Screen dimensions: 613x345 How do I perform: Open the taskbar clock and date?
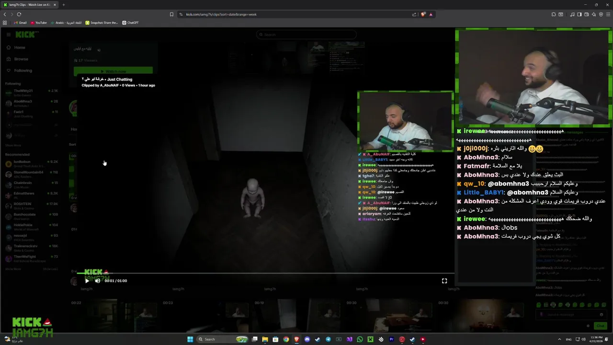pyautogui.click(x=596, y=339)
